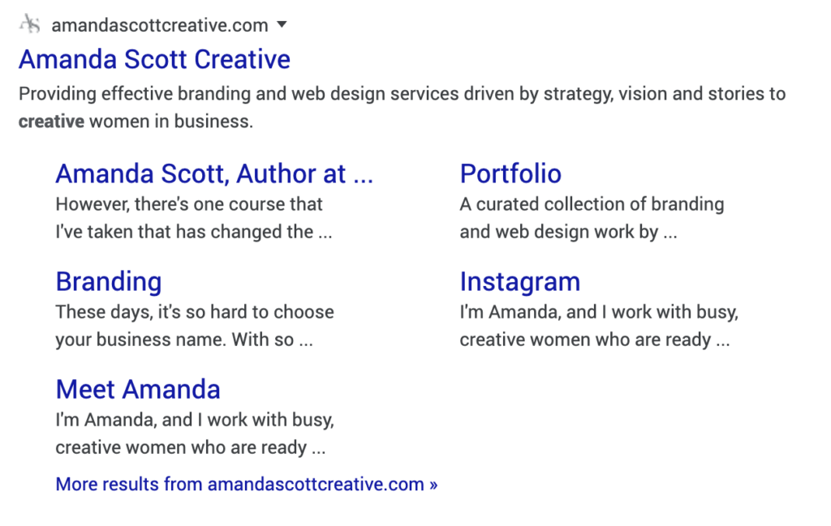Open the Portfolio sitelink
Screen dimensions: 831x526
tap(510, 173)
